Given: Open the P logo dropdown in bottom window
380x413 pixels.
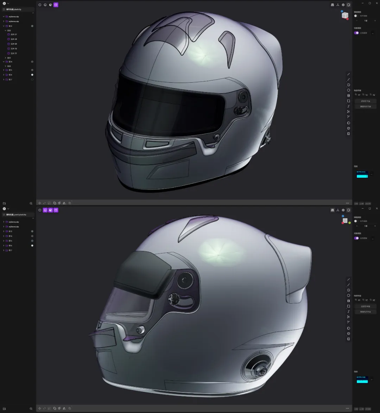Looking at the screenshot, I should click(x=6, y=209).
